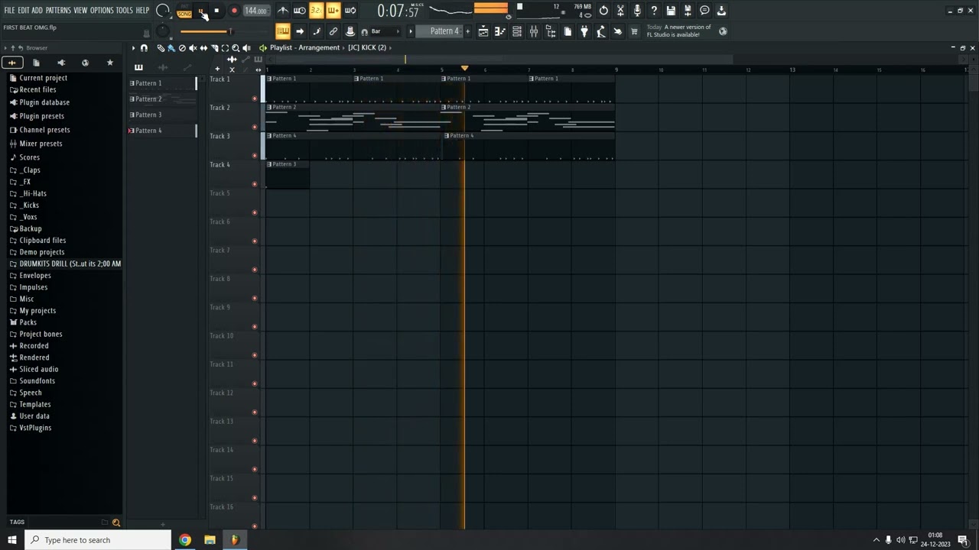
Task: Click the step edit arrow icon
Action: [300, 31]
